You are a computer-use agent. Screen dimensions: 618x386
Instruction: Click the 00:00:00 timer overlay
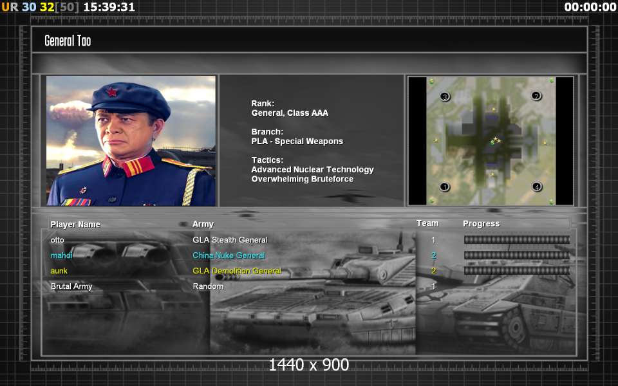[590, 6]
